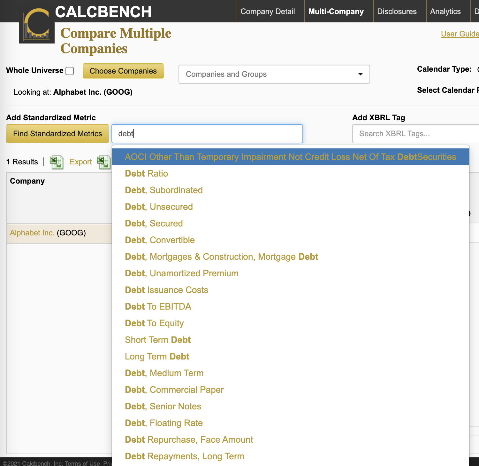The height and width of the screenshot is (466, 479).
Task: Expand the Companies and Groups dropdown
Action: 274,74
